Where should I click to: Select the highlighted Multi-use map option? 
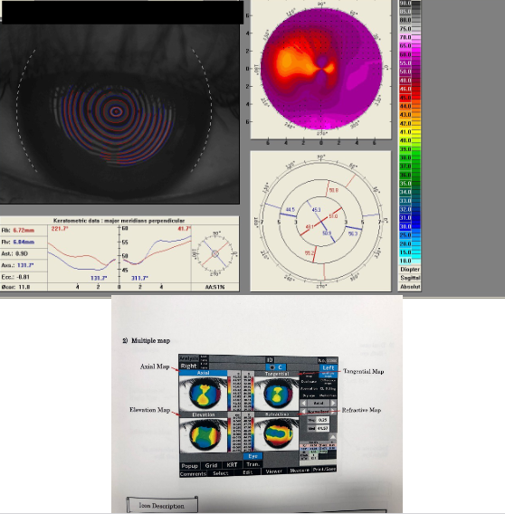pyautogui.click(x=328, y=375)
